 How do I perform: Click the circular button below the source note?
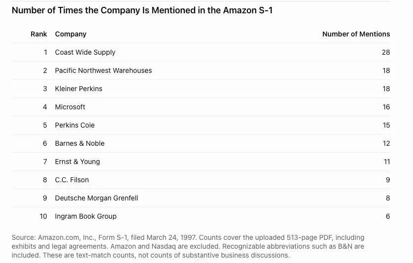pos(201,262)
